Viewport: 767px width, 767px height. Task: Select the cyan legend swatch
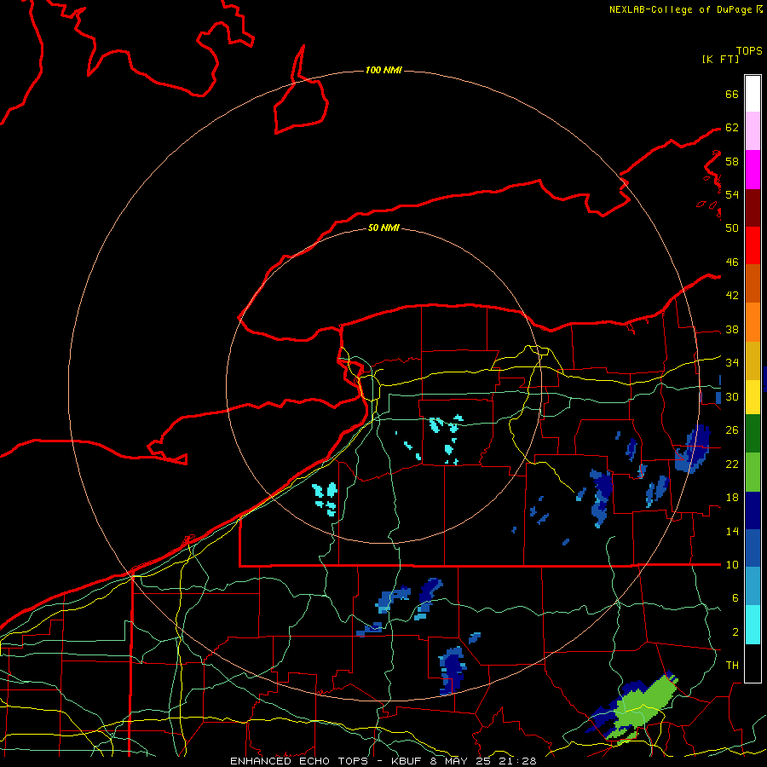(x=753, y=625)
